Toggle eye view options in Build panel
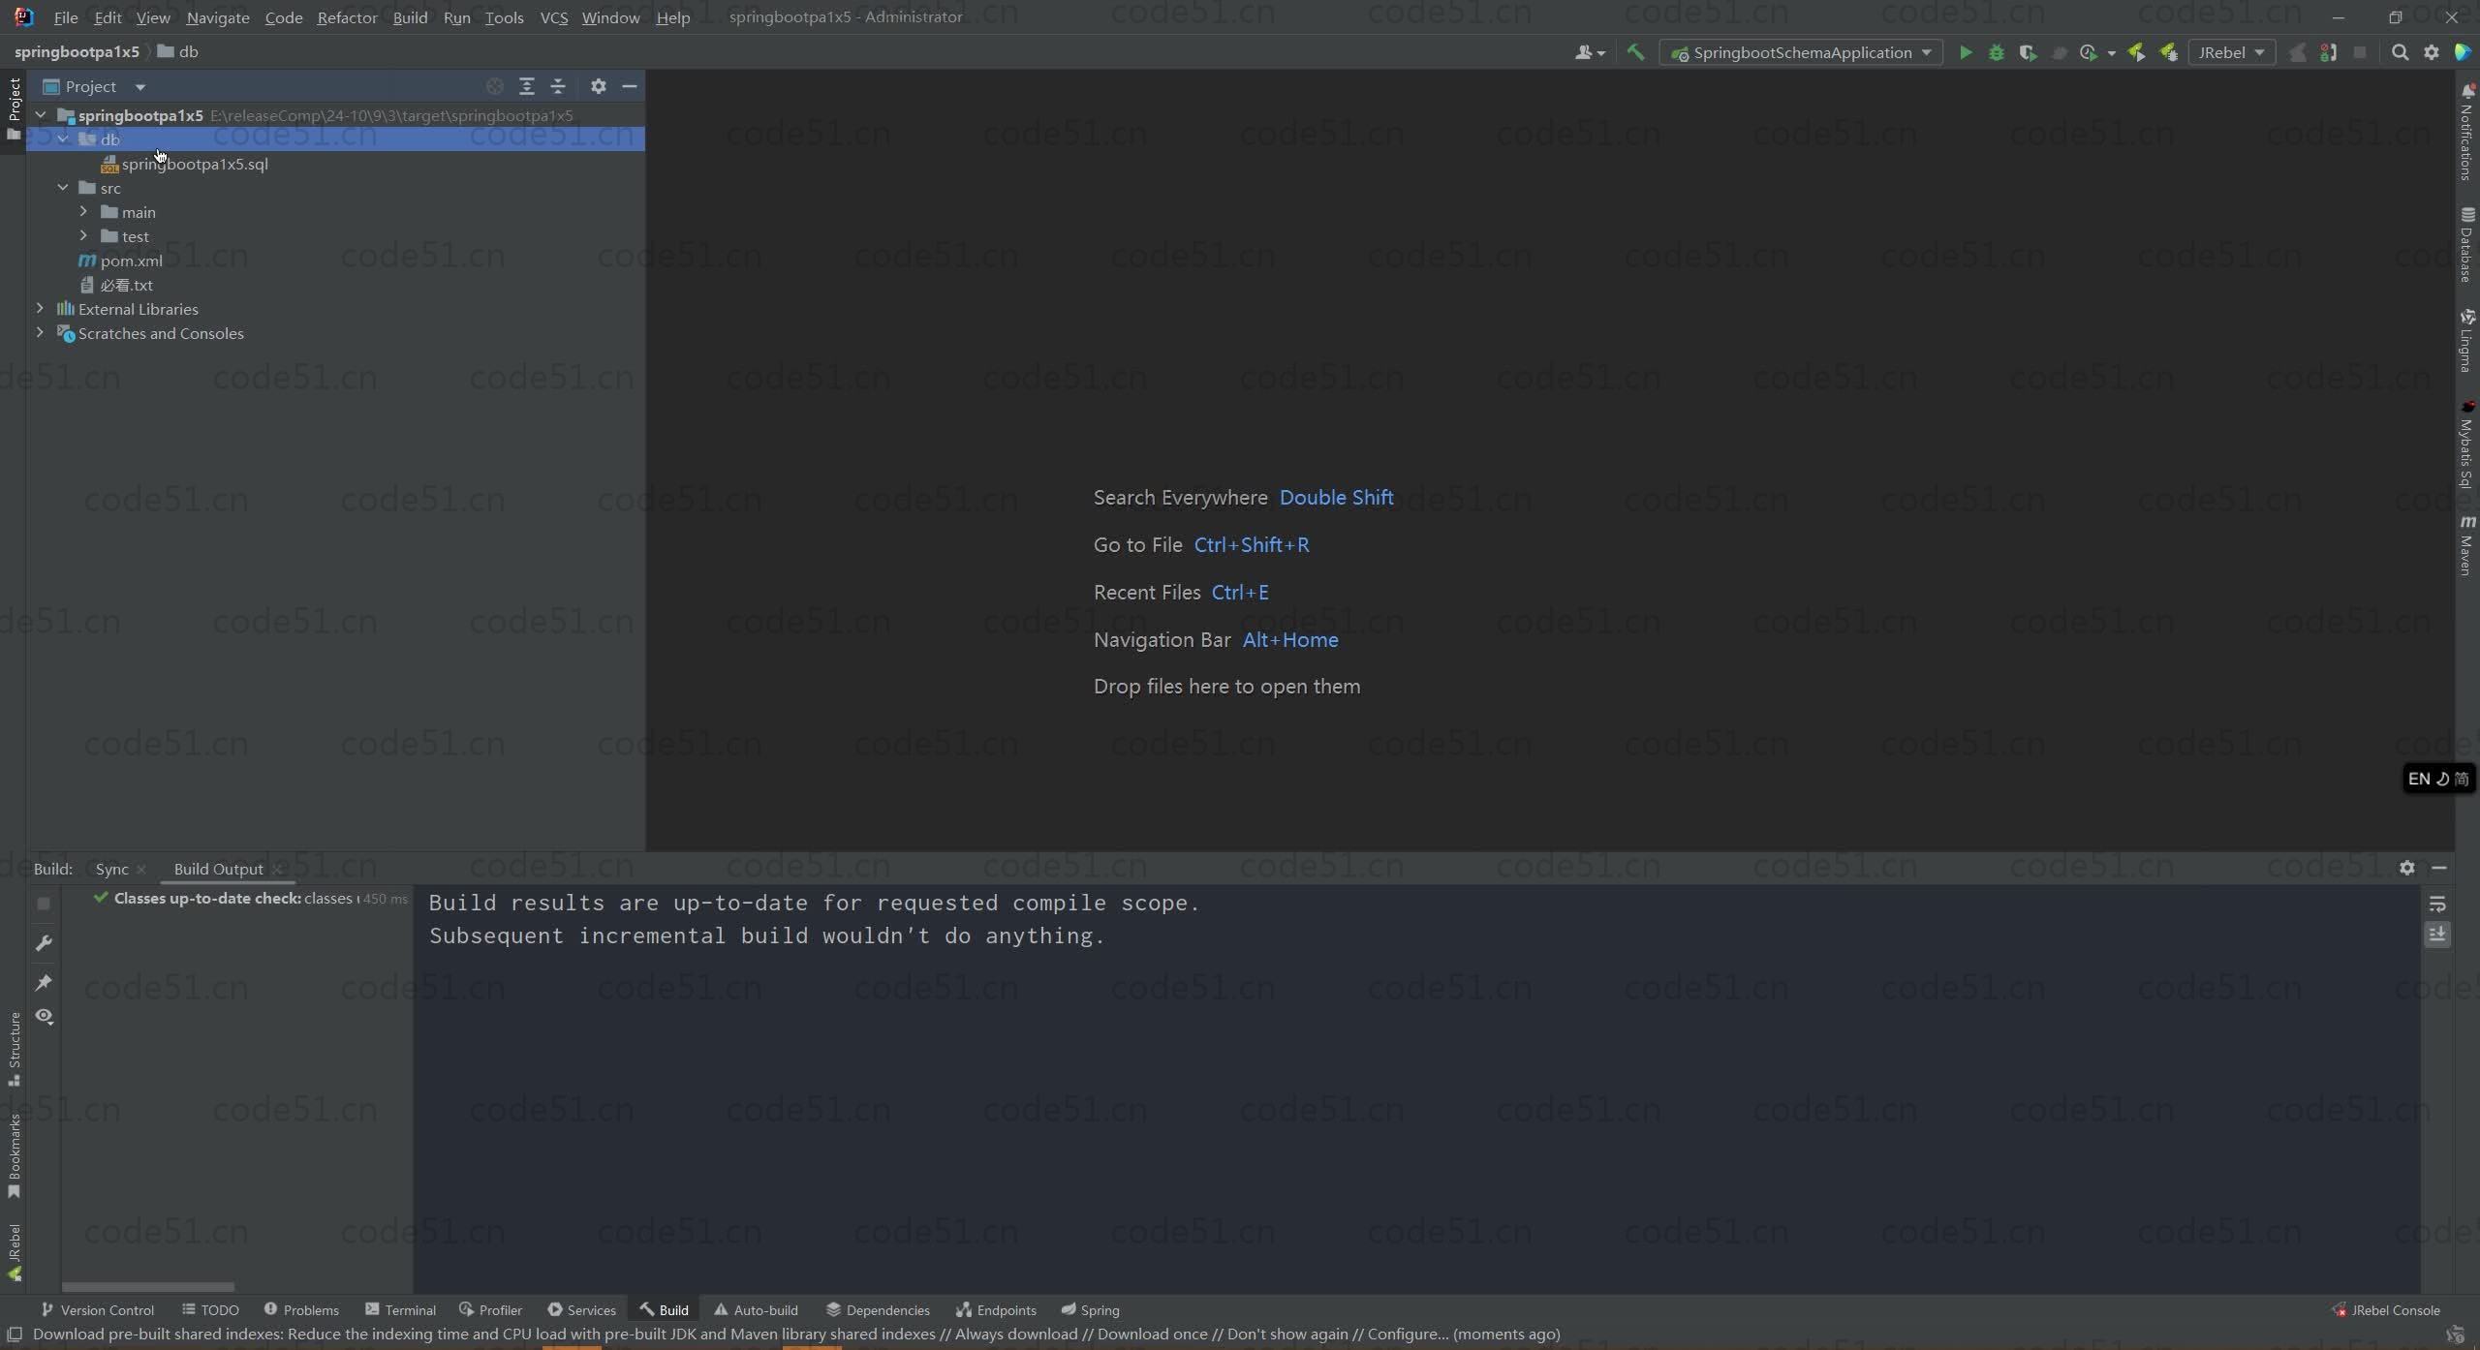Viewport: 2480px width, 1350px height. click(44, 1017)
